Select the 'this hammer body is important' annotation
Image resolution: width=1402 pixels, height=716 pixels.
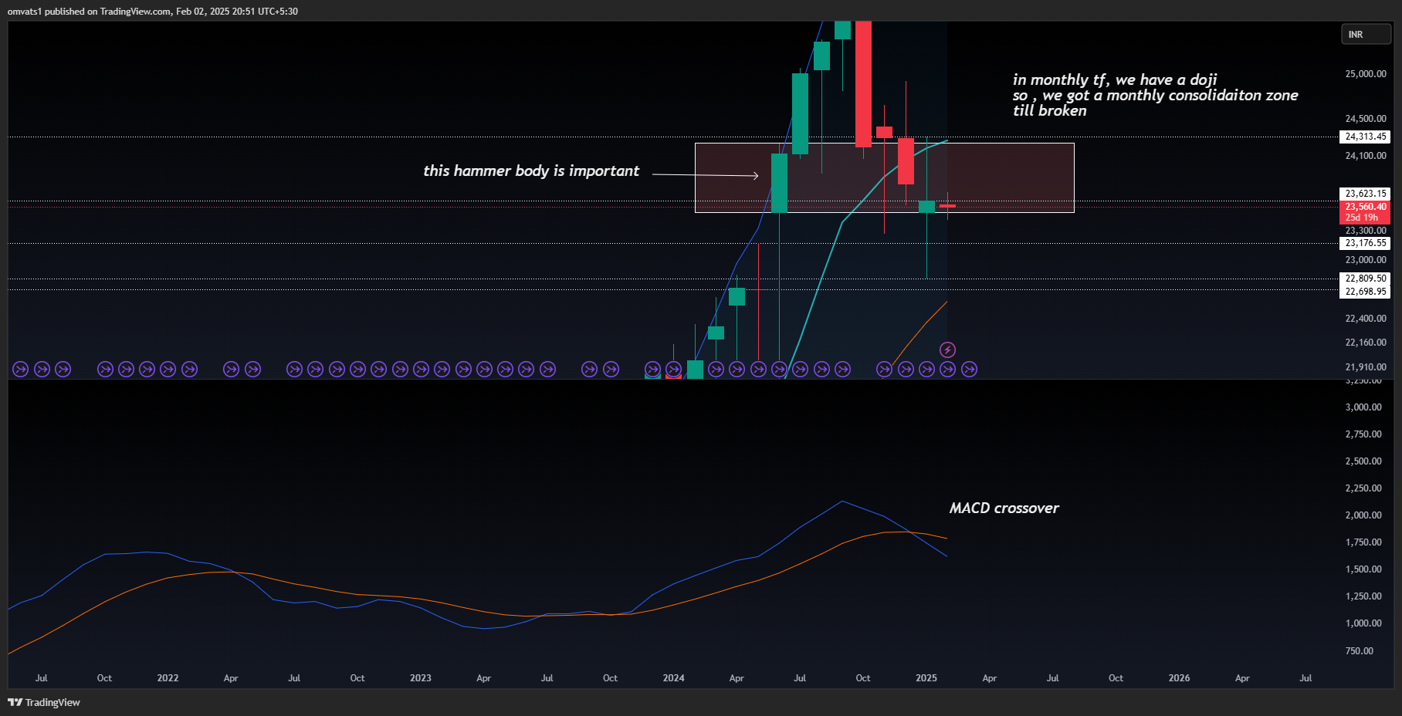pyautogui.click(x=531, y=171)
